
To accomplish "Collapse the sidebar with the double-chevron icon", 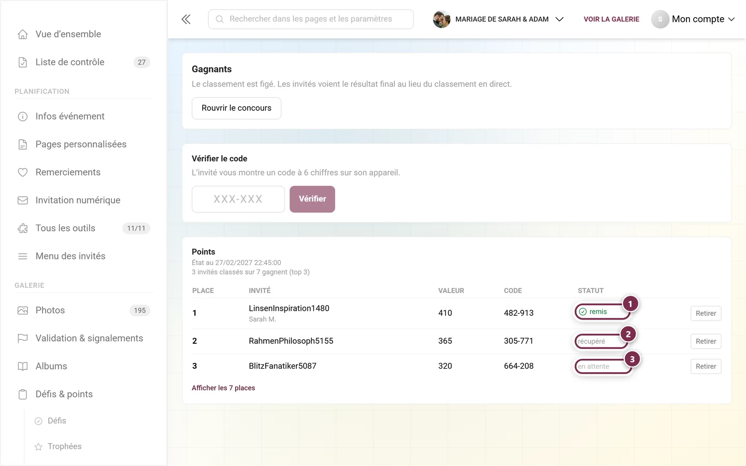I will pos(186,19).
